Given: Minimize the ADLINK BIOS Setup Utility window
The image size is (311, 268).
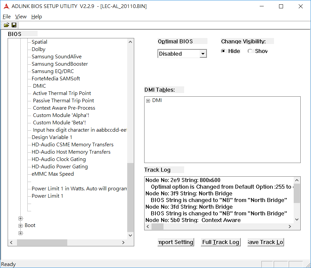Looking at the screenshot, I should [262, 6].
